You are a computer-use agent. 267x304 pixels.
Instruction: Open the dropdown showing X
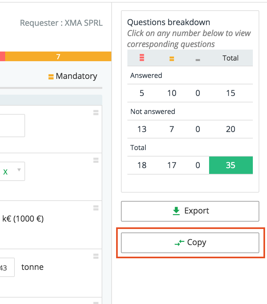[12, 171]
